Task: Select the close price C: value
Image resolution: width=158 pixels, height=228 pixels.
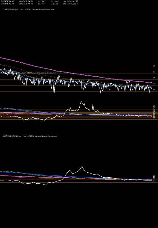Action: click(42, 4)
